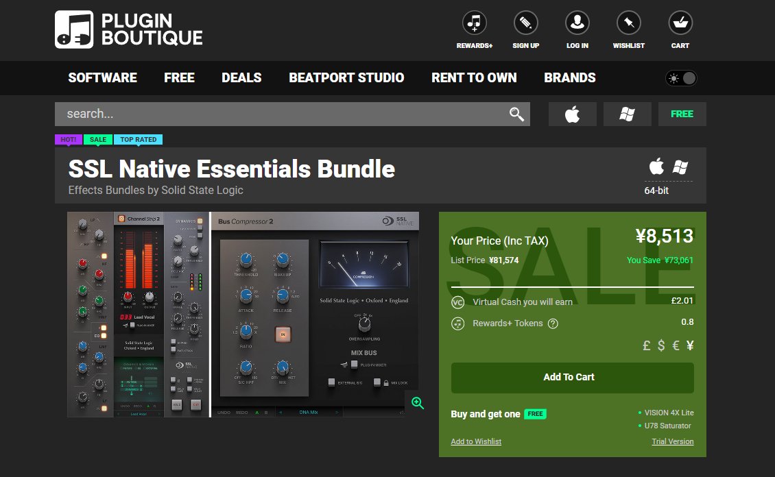Viewport: 775px width, 477px height.
Task: Click the You Save ¥73,061 text
Action: pos(660,260)
